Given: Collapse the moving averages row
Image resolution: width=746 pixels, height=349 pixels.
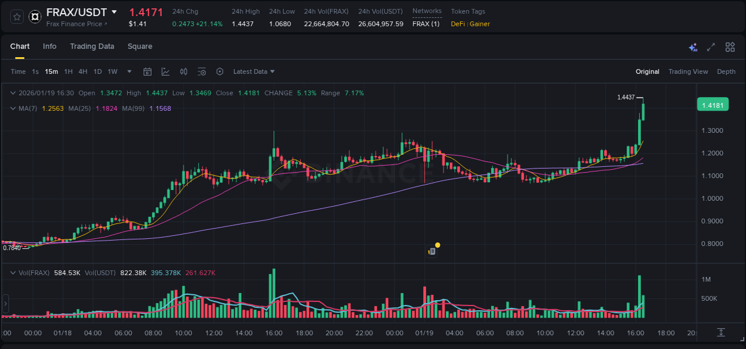Looking at the screenshot, I should click(x=13, y=109).
